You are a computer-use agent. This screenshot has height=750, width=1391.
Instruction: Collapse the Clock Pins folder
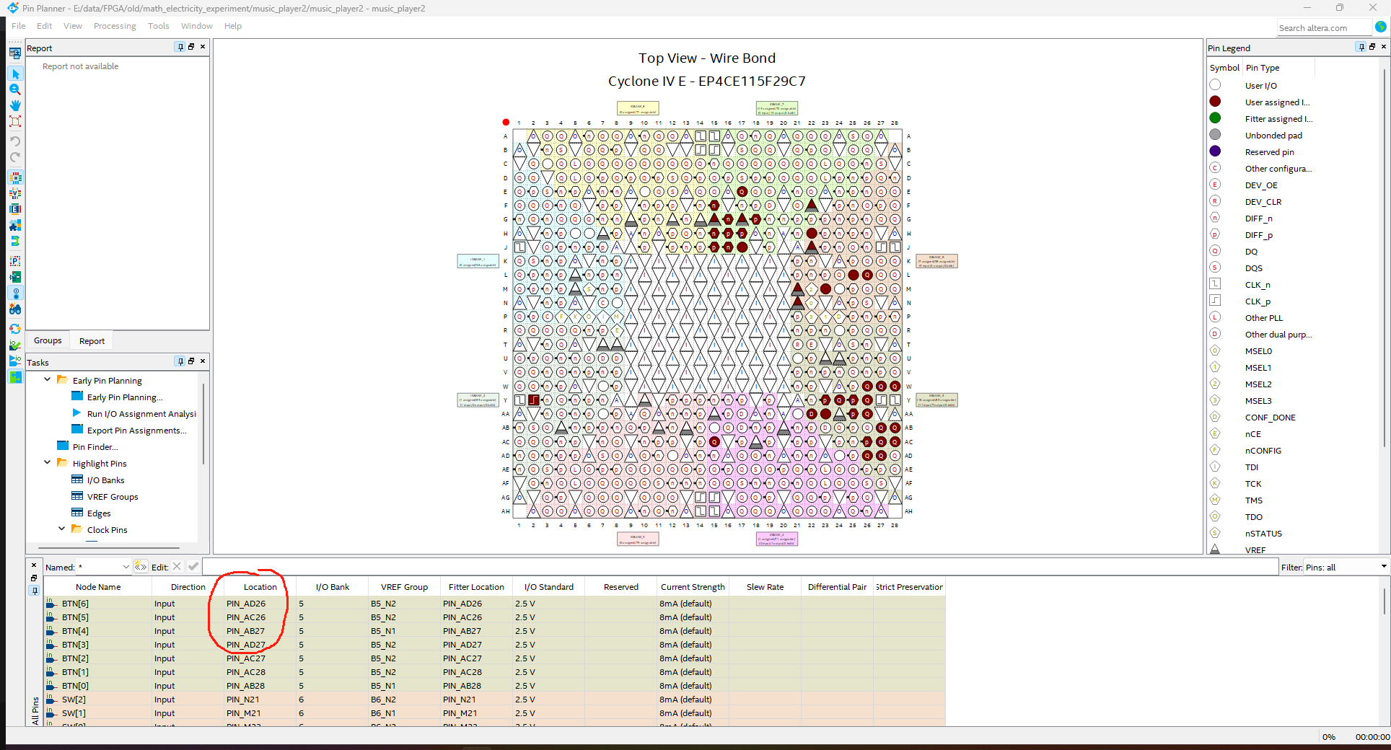tap(62, 529)
